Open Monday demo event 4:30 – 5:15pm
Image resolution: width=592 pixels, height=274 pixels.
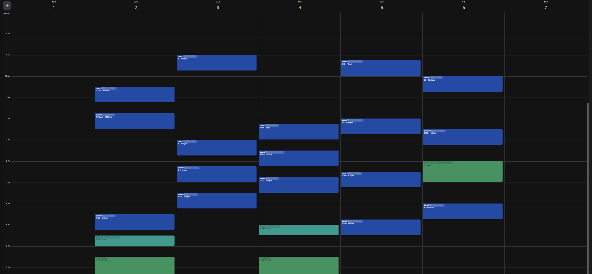[134, 222]
